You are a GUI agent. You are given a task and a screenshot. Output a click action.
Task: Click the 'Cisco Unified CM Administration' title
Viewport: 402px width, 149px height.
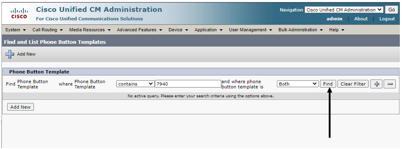tap(99, 10)
